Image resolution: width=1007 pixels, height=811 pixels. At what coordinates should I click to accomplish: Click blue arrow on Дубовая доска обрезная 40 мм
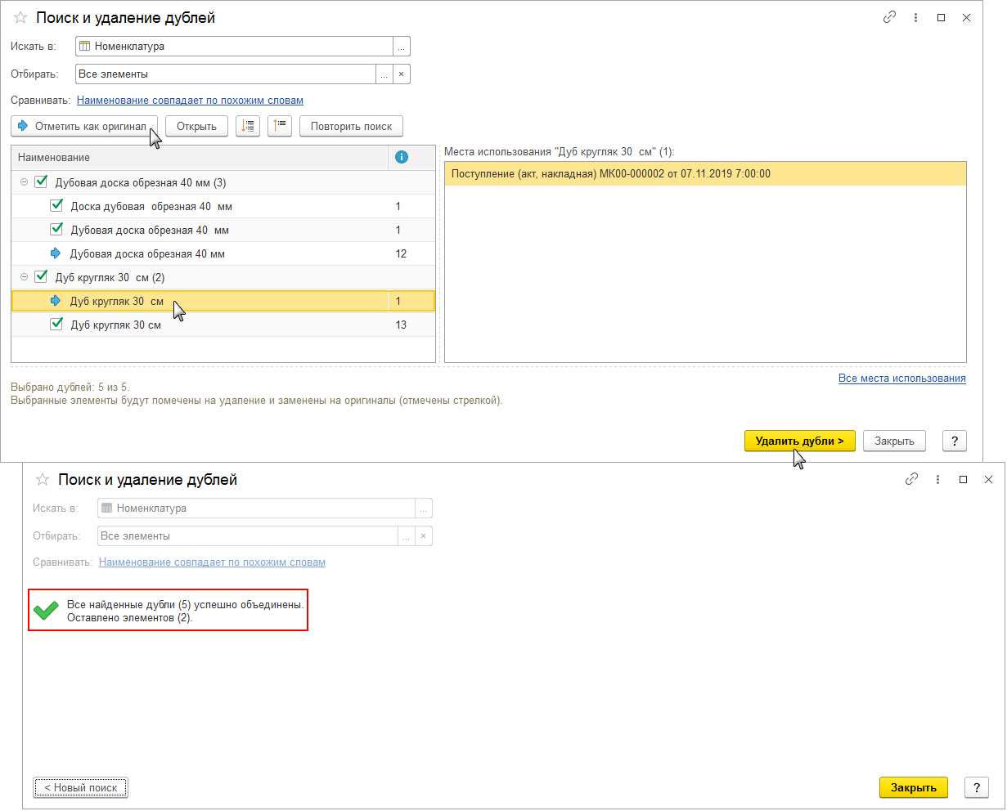coord(56,253)
